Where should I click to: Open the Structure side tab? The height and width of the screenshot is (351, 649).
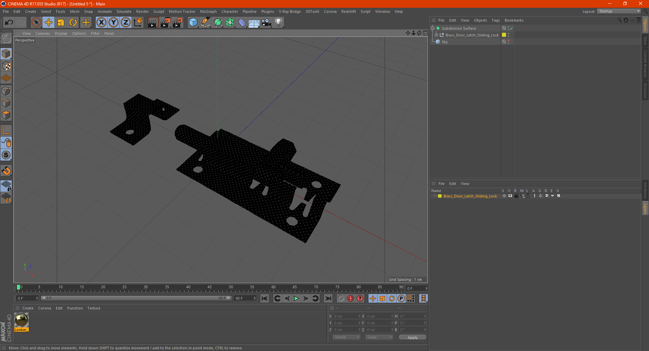(x=645, y=90)
